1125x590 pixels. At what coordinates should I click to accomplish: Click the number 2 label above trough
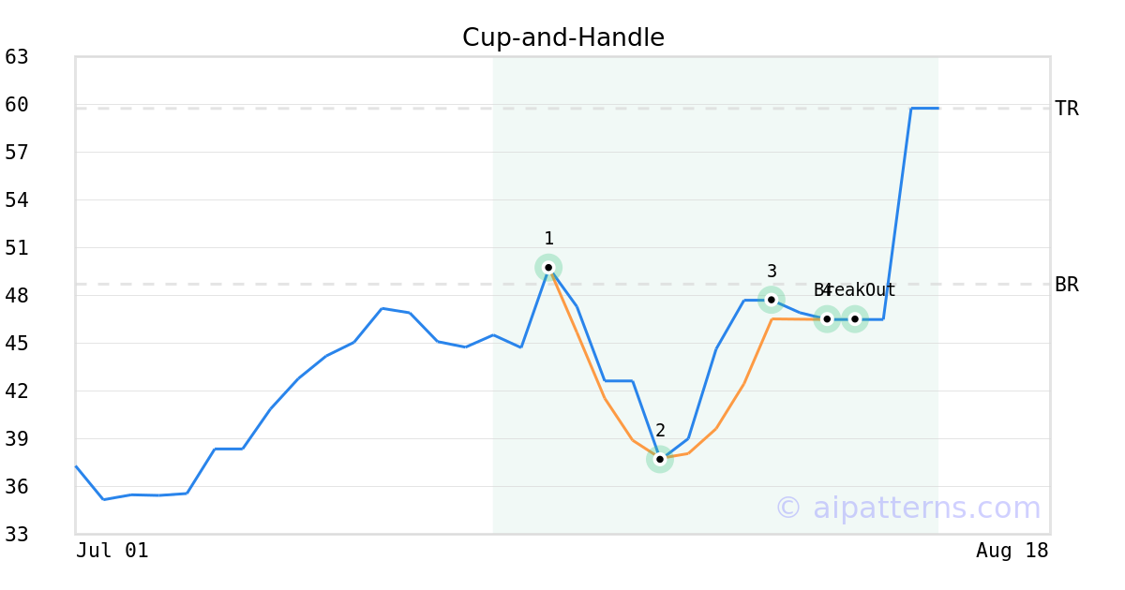[x=660, y=431]
